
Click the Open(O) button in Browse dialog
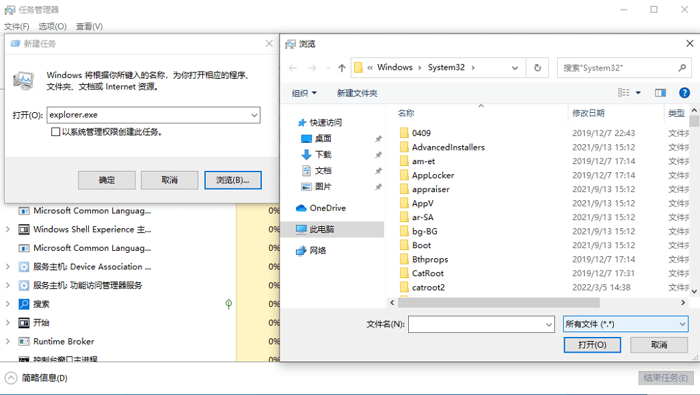(592, 344)
